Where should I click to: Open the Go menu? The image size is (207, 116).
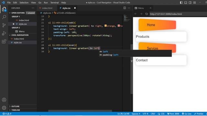[40, 3]
